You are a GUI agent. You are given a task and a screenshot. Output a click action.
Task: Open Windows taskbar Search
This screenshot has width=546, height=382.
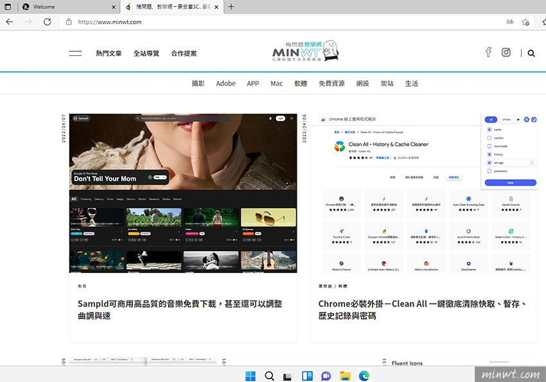point(269,376)
